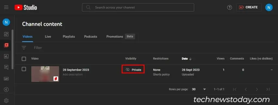This screenshot has height=105, width=278.
Task: Open Content in the sidebar
Action: (6, 45)
